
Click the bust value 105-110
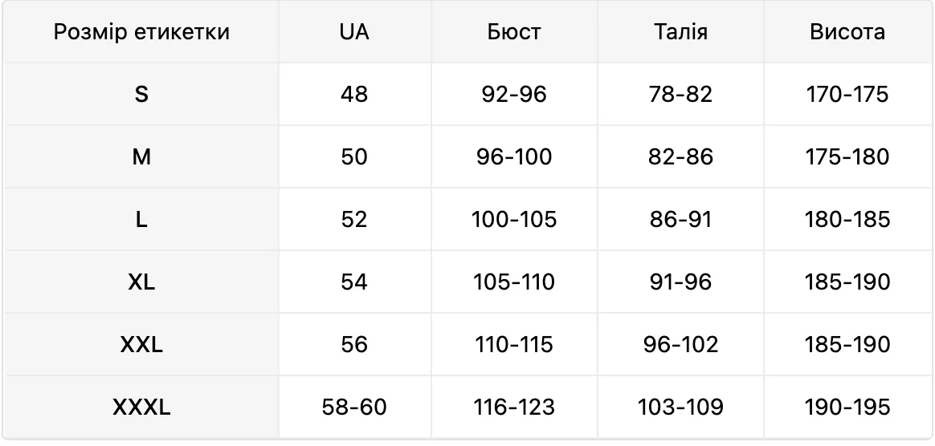click(514, 282)
